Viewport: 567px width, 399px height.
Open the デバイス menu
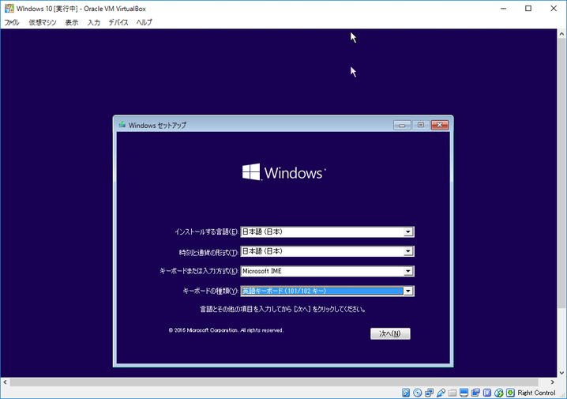pos(118,22)
